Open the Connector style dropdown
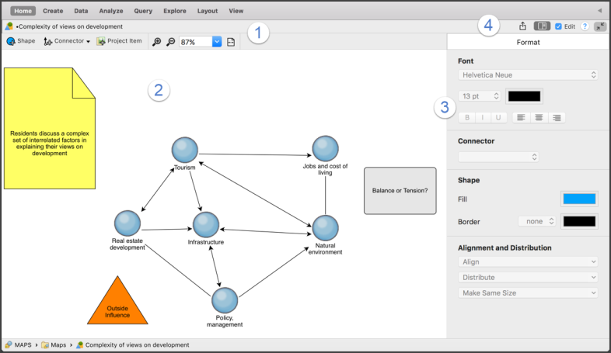 tap(498, 157)
